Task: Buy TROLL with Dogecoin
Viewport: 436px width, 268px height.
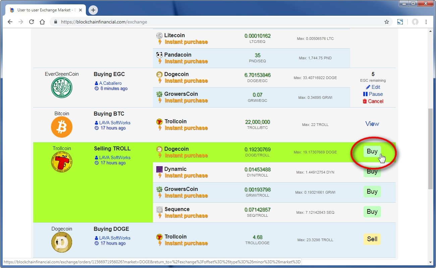Action: pyautogui.click(x=372, y=151)
